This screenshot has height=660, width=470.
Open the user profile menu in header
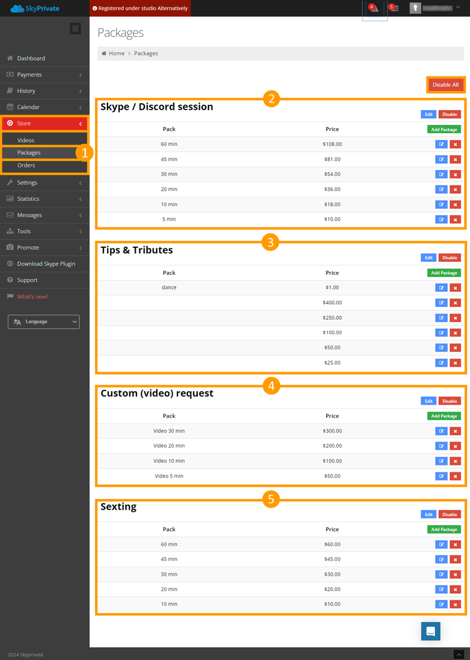coord(435,8)
